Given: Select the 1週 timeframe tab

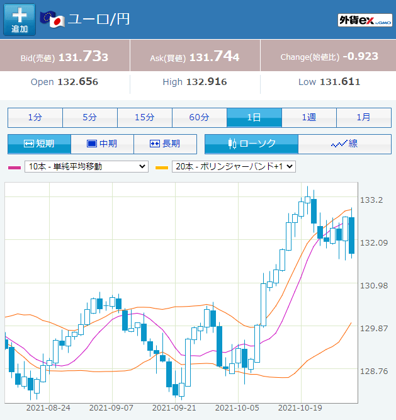Looking at the screenshot, I should tap(309, 118).
